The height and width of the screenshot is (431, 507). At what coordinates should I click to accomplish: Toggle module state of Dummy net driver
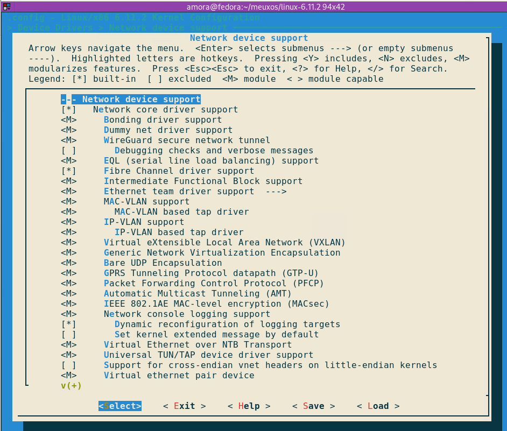tap(68, 130)
